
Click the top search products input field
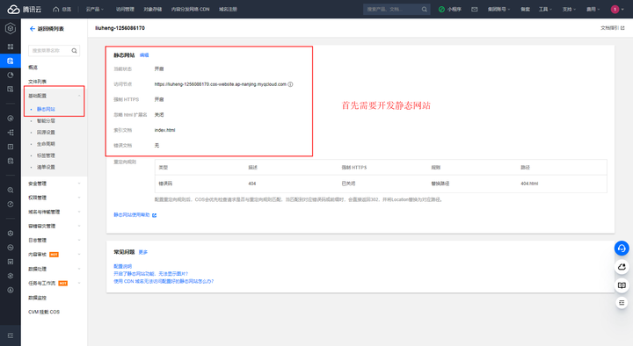coord(392,10)
